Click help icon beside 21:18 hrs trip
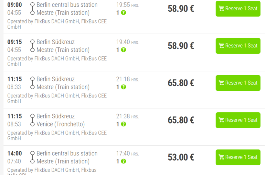Image resolution: width=265 pixels, height=175 pixels. click(123, 87)
